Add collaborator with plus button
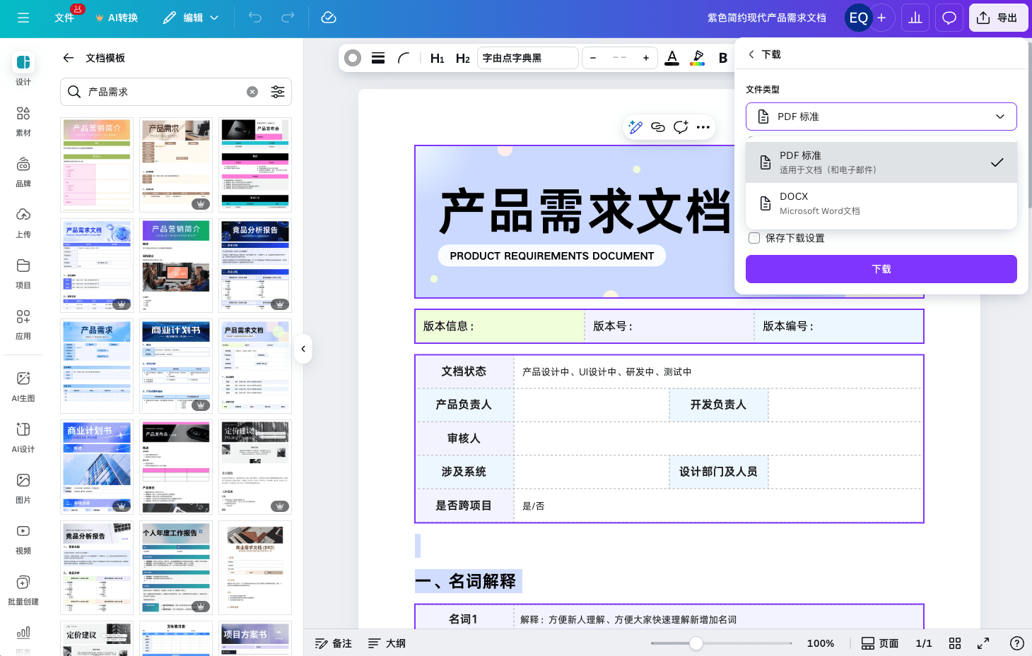Image resolution: width=1032 pixels, height=656 pixels. coord(881,18)
